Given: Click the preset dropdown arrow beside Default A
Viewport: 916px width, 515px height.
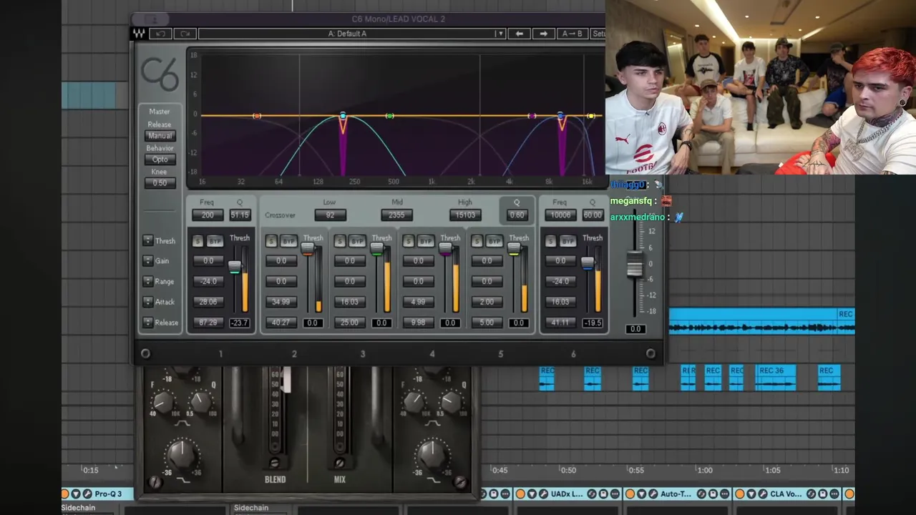Looking at the screenshot, I should (x=500, y=34).
